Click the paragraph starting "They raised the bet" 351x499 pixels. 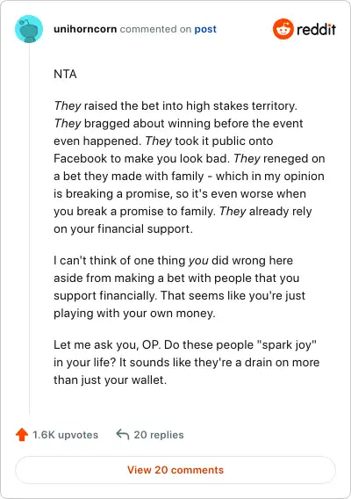click(190, 167)
